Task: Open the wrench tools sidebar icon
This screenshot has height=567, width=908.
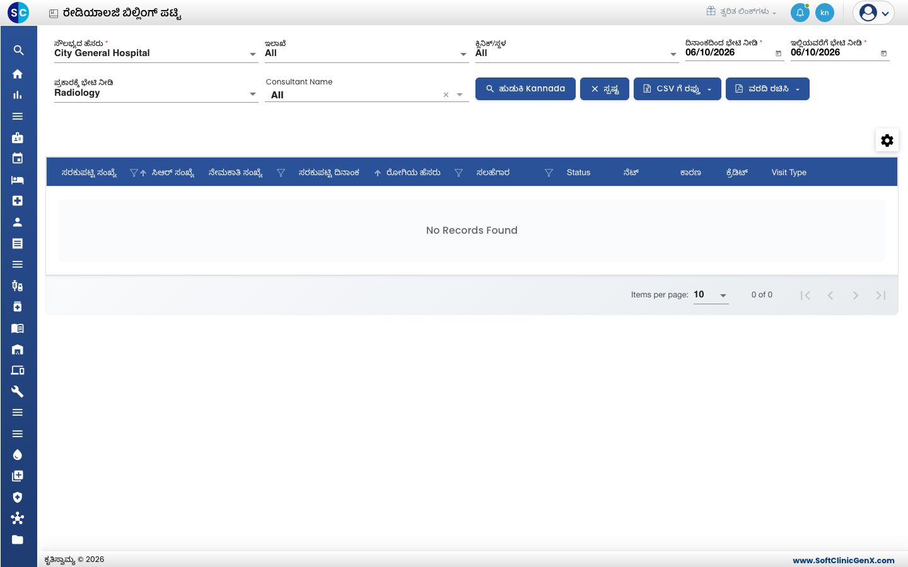Action: click(x=18, y=391)
